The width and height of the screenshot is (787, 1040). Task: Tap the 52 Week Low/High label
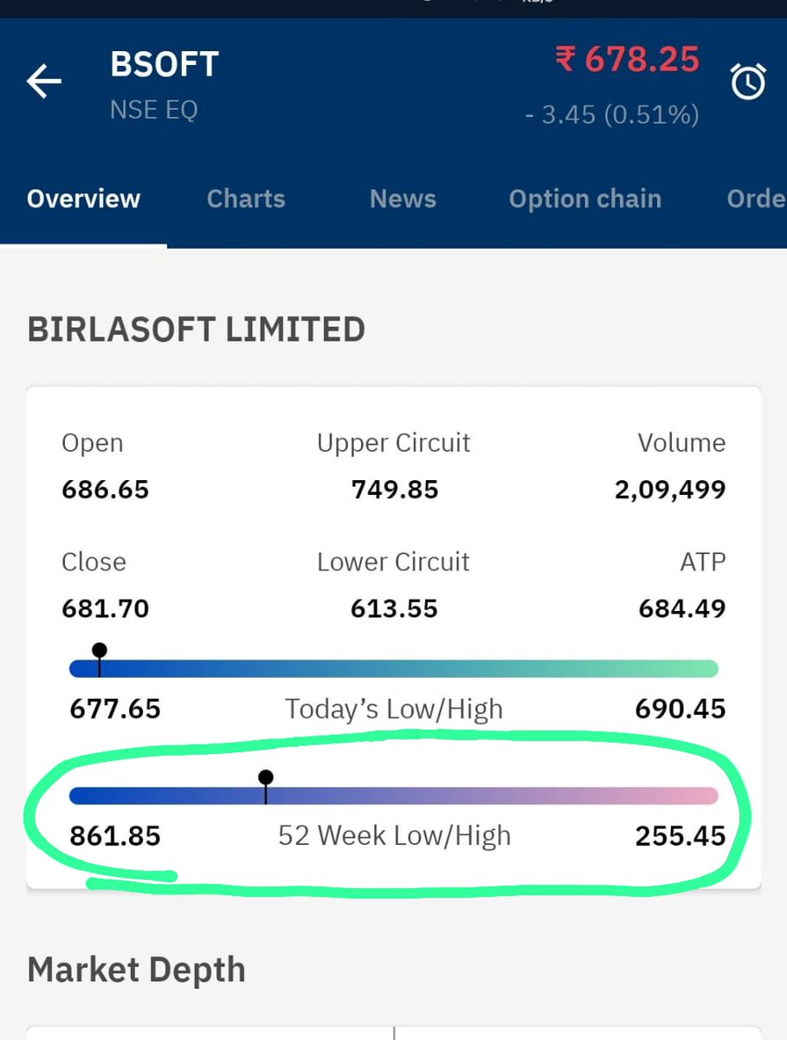point(395,836)
